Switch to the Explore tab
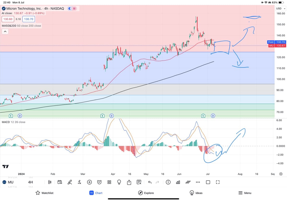The image size is (287, 201). [x=146, y=193]
